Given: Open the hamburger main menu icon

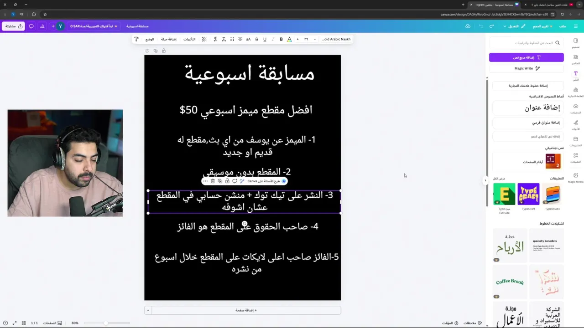Looking at the screenshot, I should 575,26.
